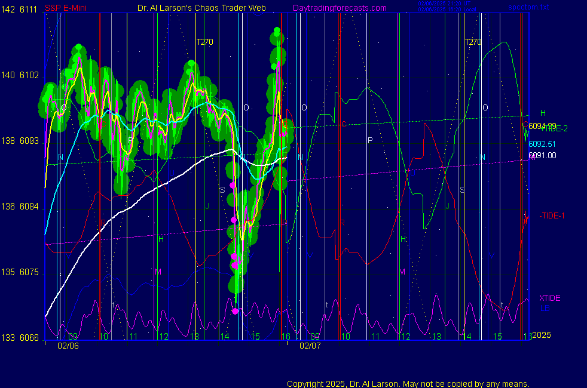Click the red -TIDE-1 legend label
The image size is (587, 388).
click(x=552, y=215)
